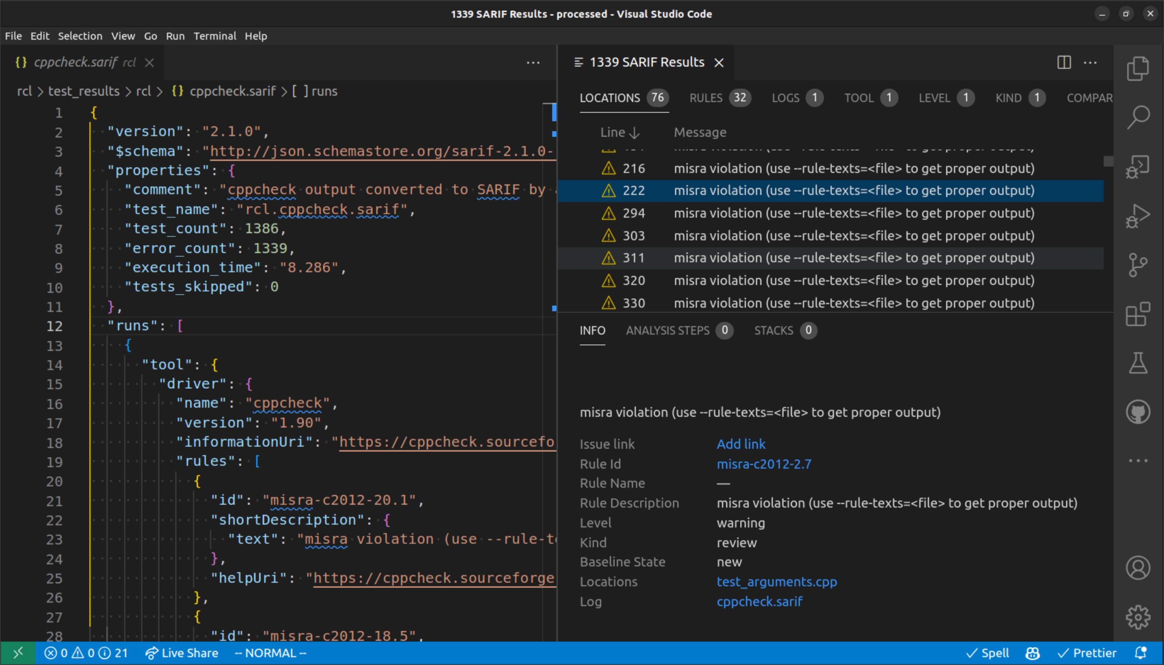Split the SARIF Results editor right

(1064, 63)
